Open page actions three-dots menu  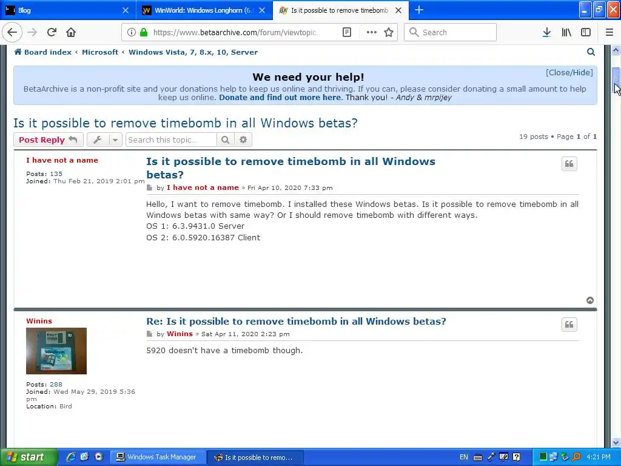point(371,32)
